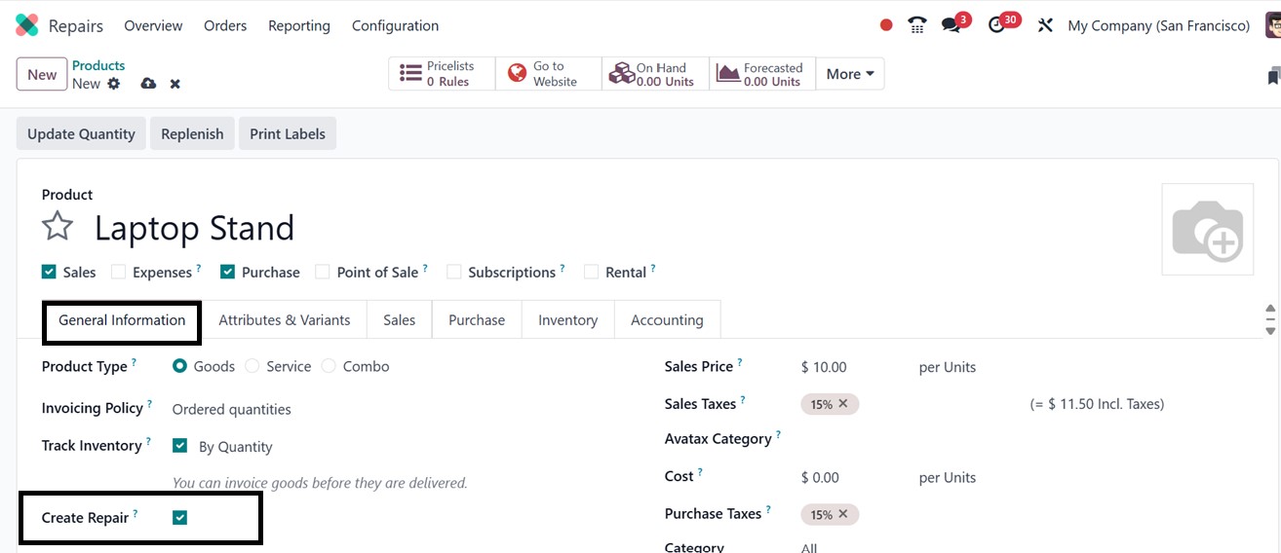
Task: Open the company switcher My Company (San Francisco)
Action: tap(1158, 26)
